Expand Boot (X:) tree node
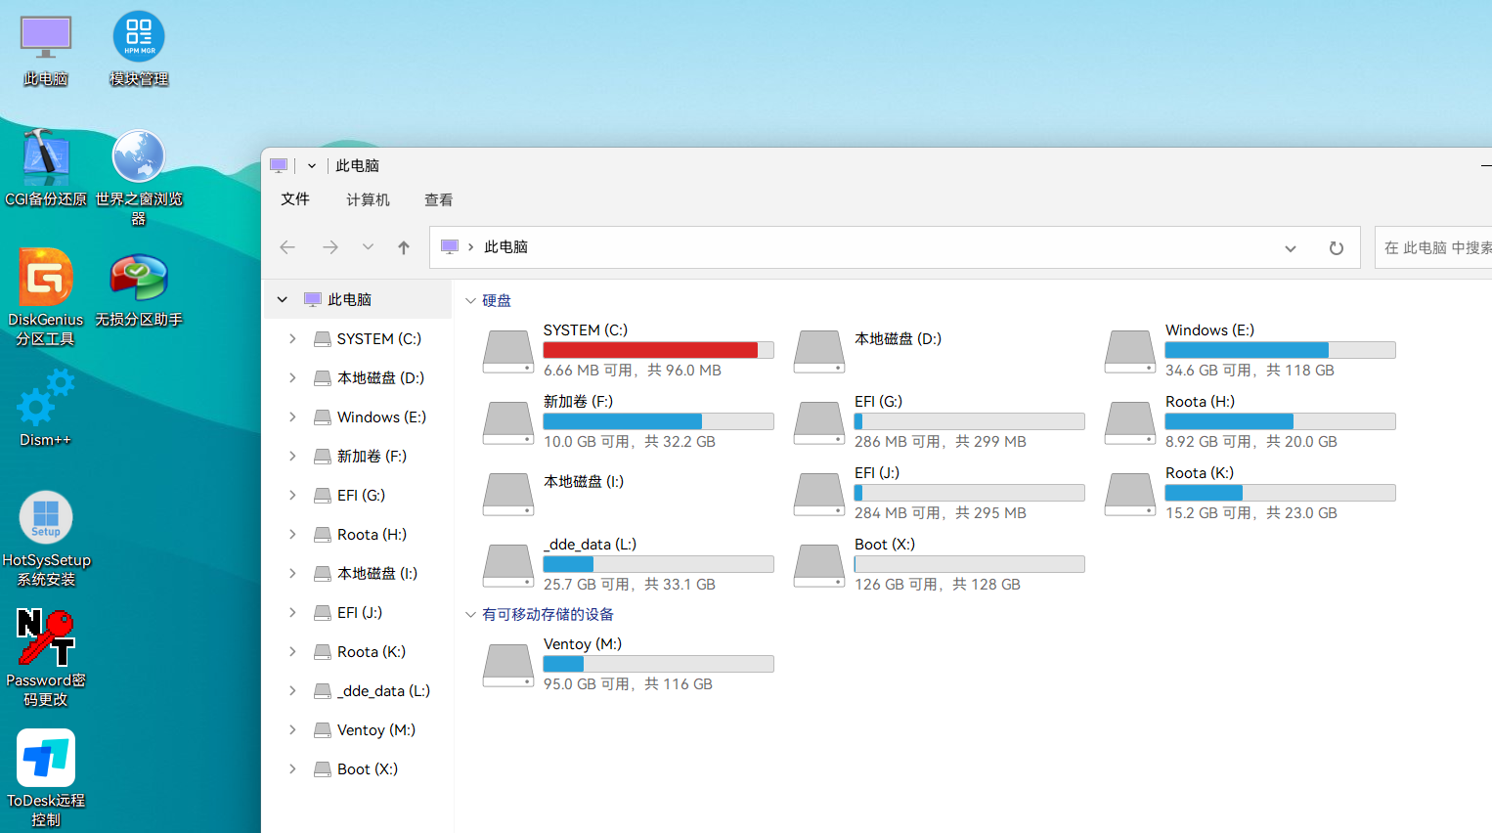Screen dimensions: 1492x833 coord(292,768)
